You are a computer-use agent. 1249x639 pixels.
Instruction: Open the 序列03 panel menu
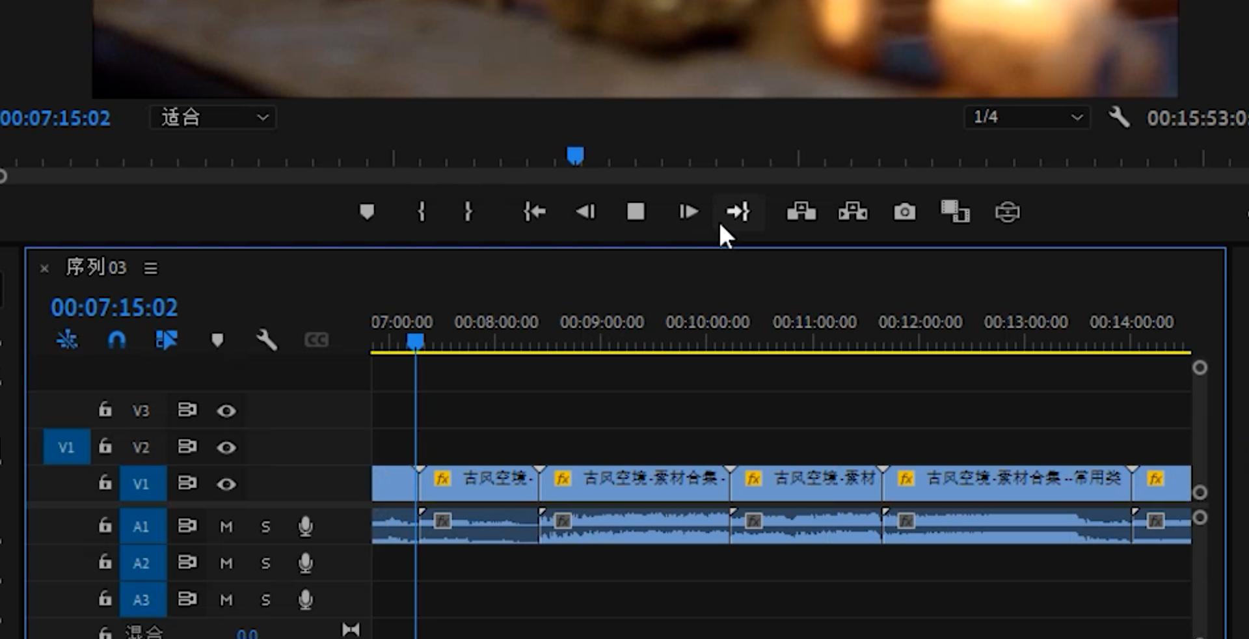pyautogui.click(x=151, y=268)
